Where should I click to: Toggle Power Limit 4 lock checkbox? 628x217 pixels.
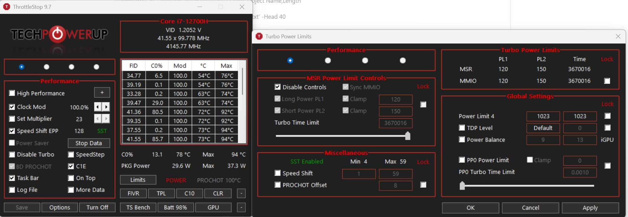[607, 116]
